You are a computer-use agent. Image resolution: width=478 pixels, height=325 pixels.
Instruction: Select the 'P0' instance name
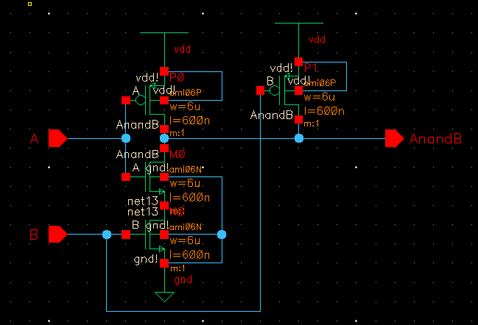[177, 78]
